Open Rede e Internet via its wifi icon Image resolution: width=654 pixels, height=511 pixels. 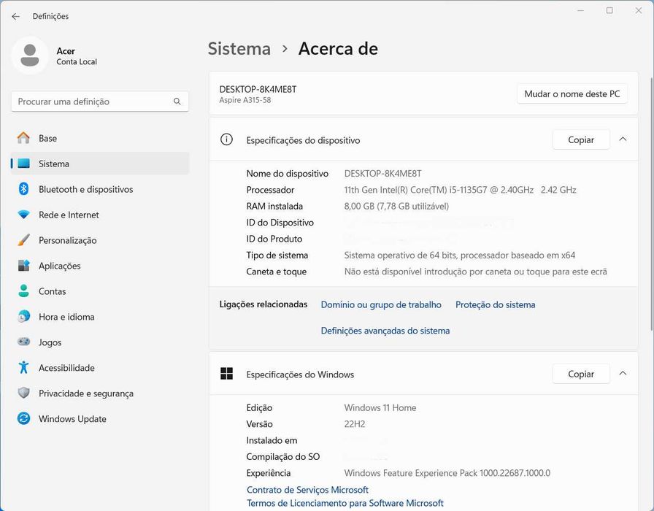coord(23,215)
